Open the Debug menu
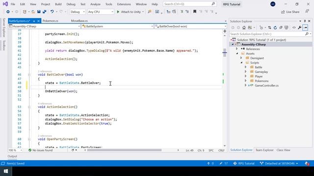The image size is (314, 176). point(71,4)
